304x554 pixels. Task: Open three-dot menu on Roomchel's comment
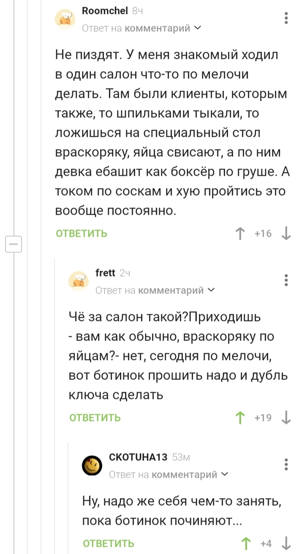coord(286,18)
